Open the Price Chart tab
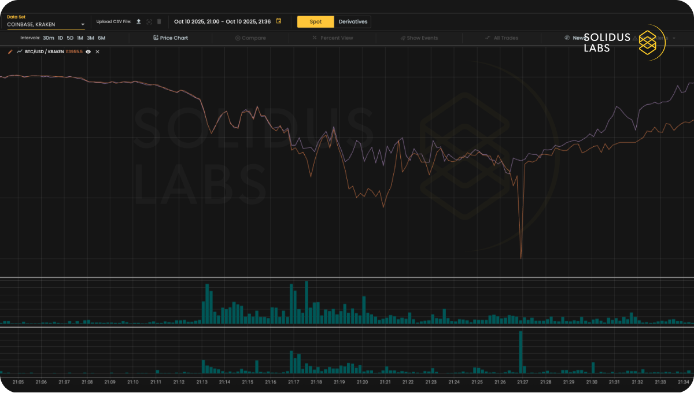 pyautogui.click(x=171, y=38)
